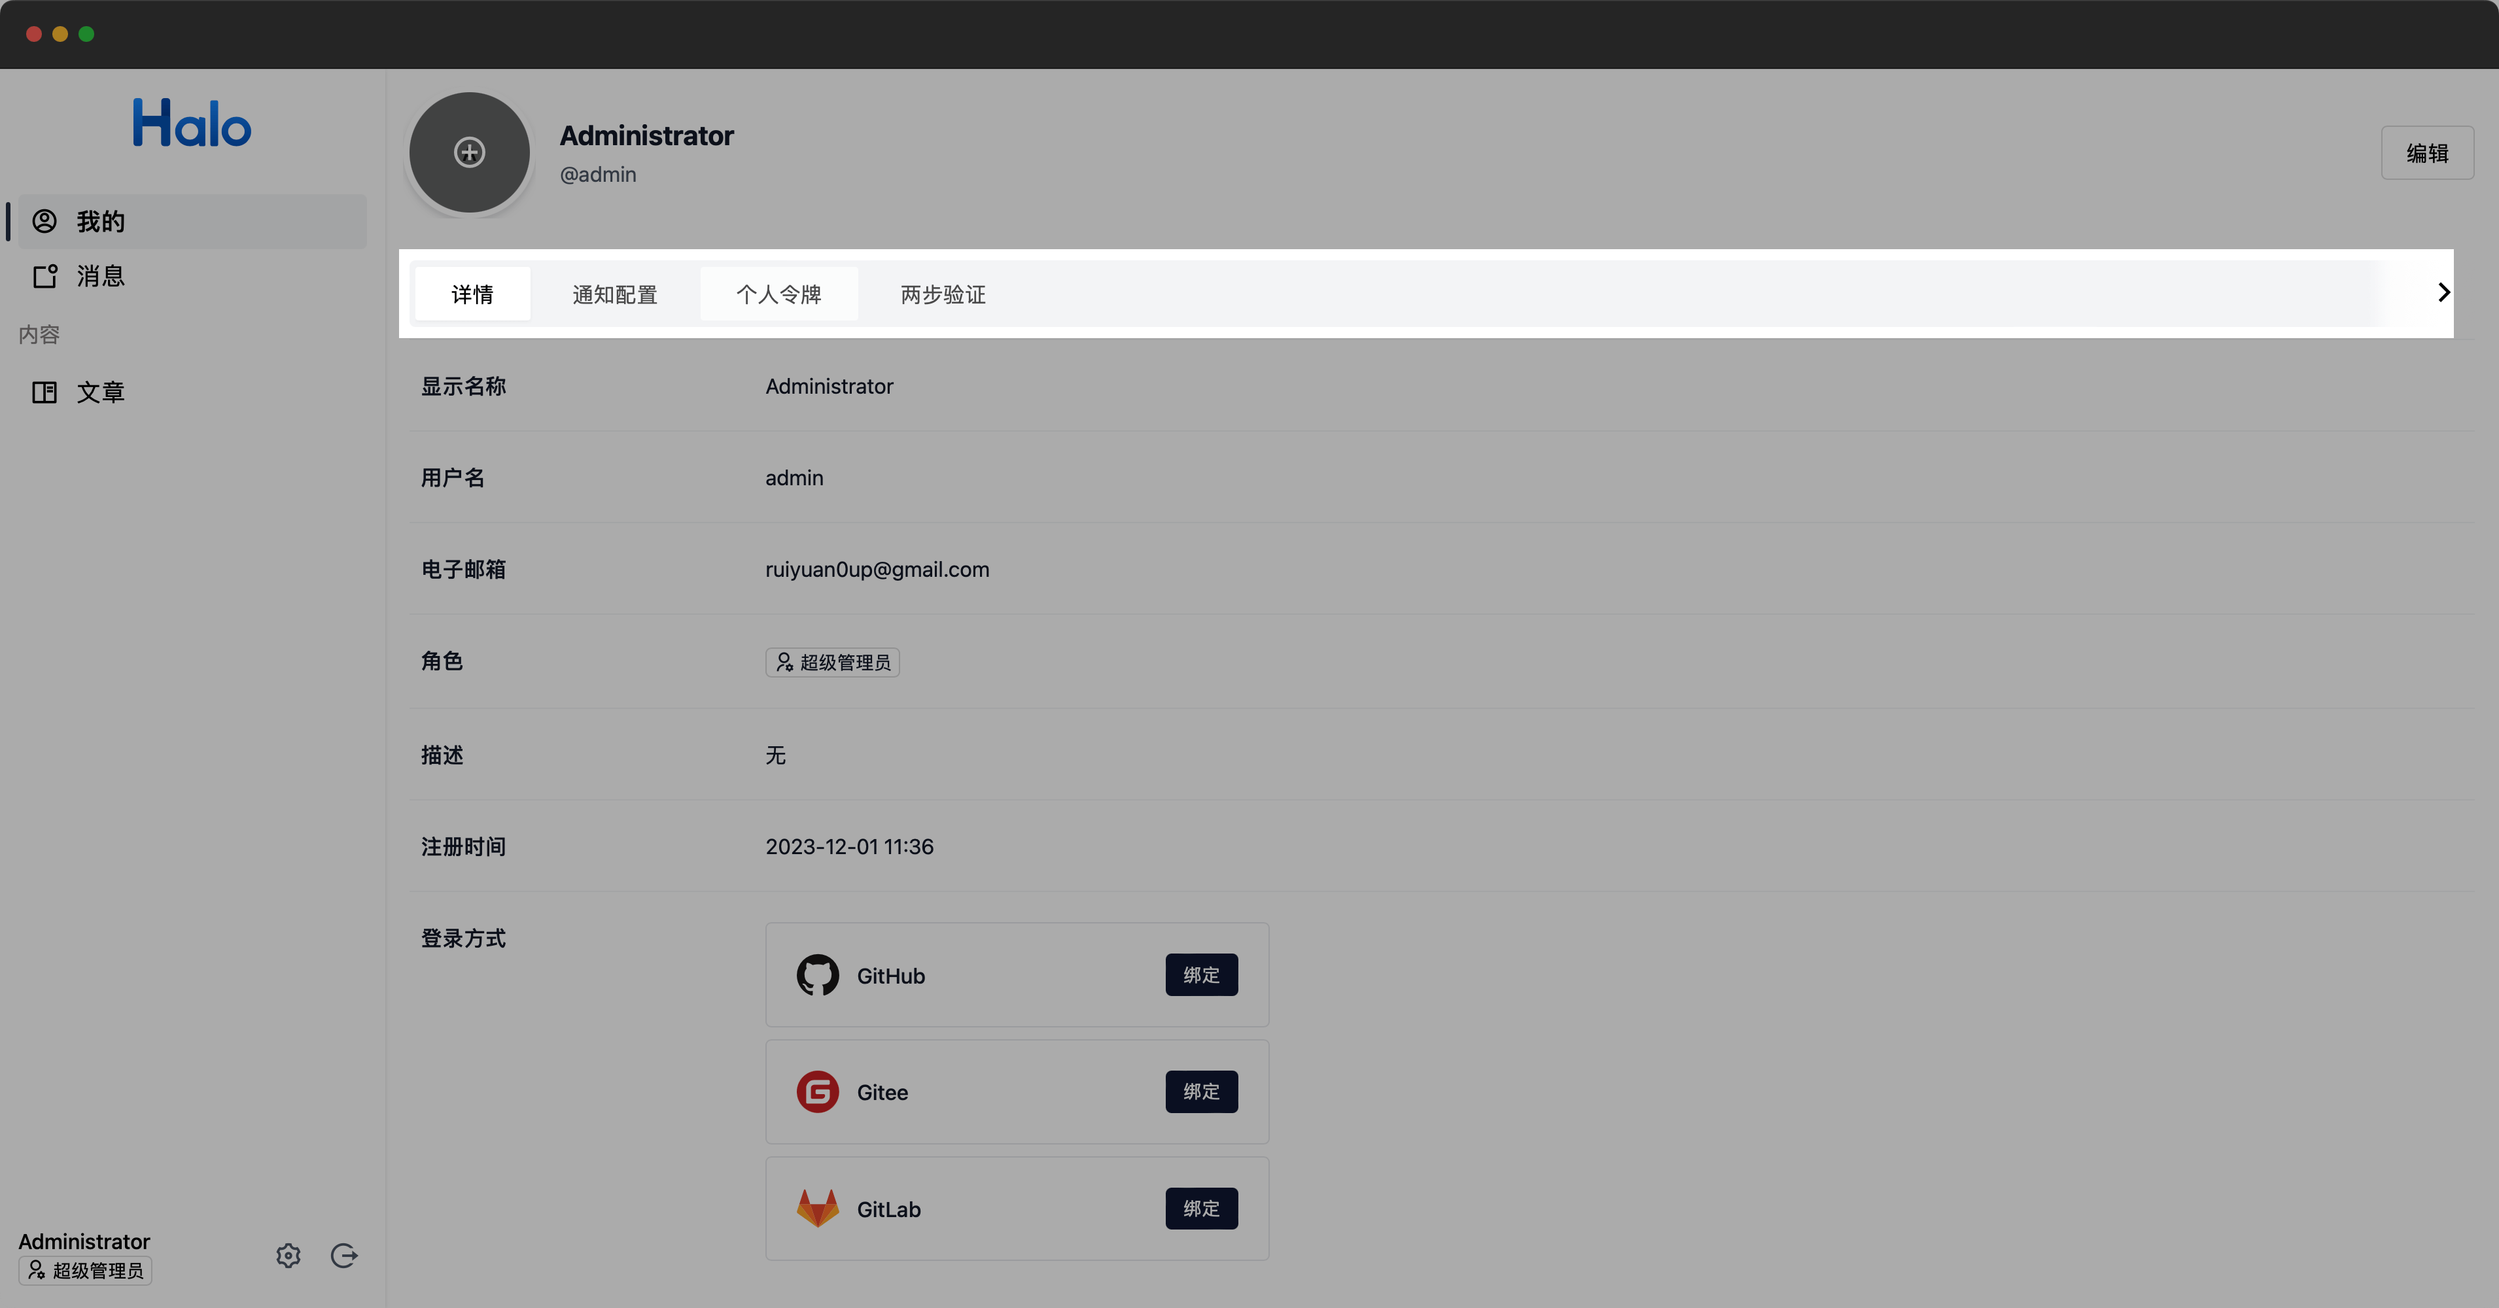2499x1308 pixels.
Task: Bind GitHub account with 绑定 button
Action: (x=1201, y=974)
